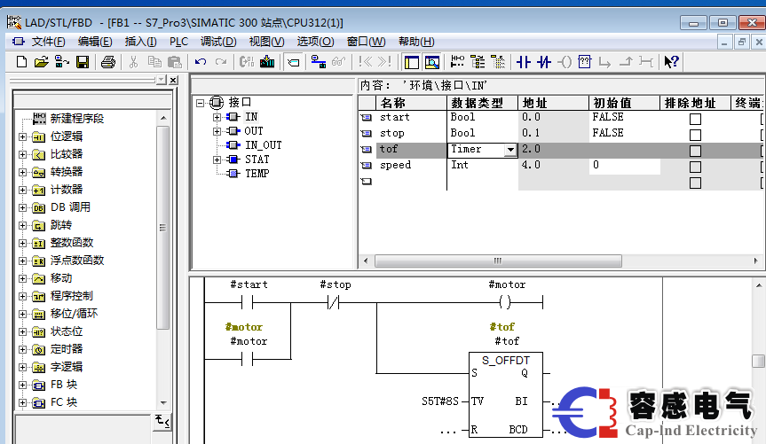Screen dimensions: 766x444
Task: Open the PLC menu
Action: tap(178, 42)
